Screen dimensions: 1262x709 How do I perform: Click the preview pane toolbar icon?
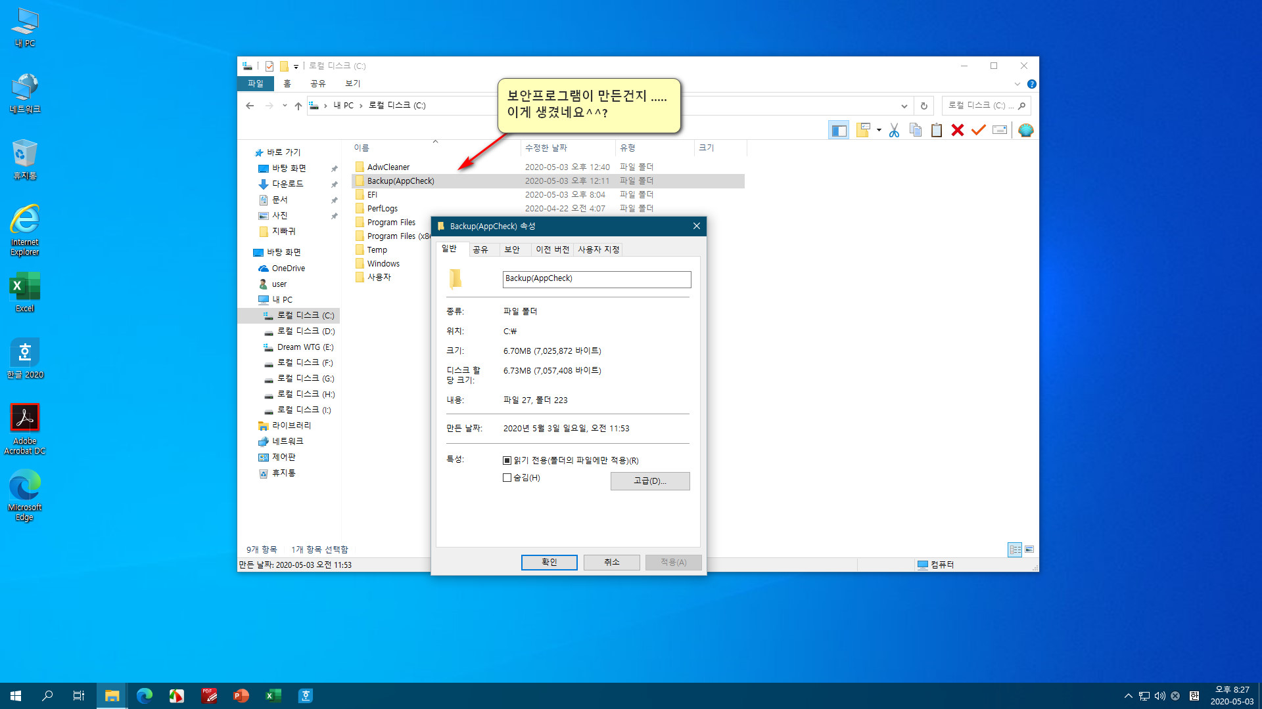(x=839, y=130)
